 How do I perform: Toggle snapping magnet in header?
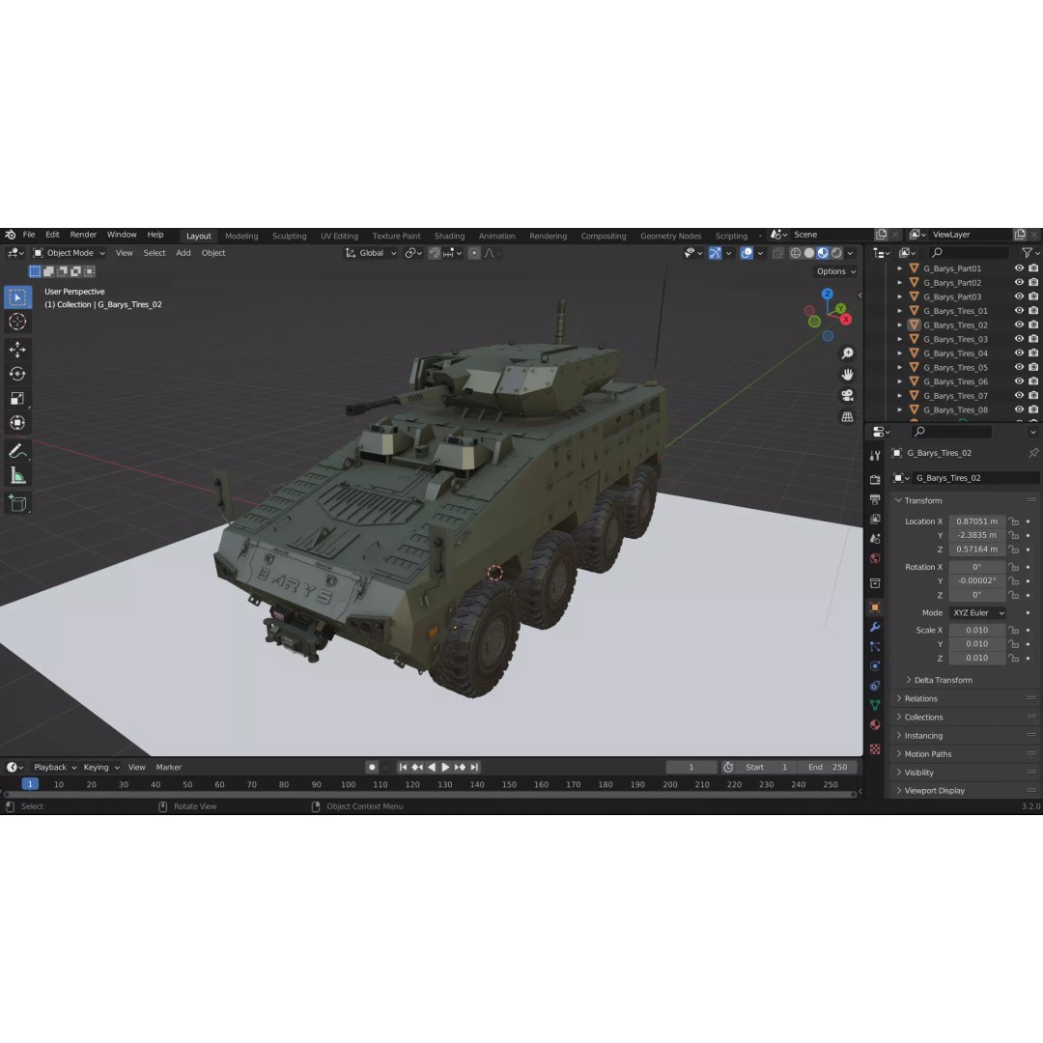435,253
